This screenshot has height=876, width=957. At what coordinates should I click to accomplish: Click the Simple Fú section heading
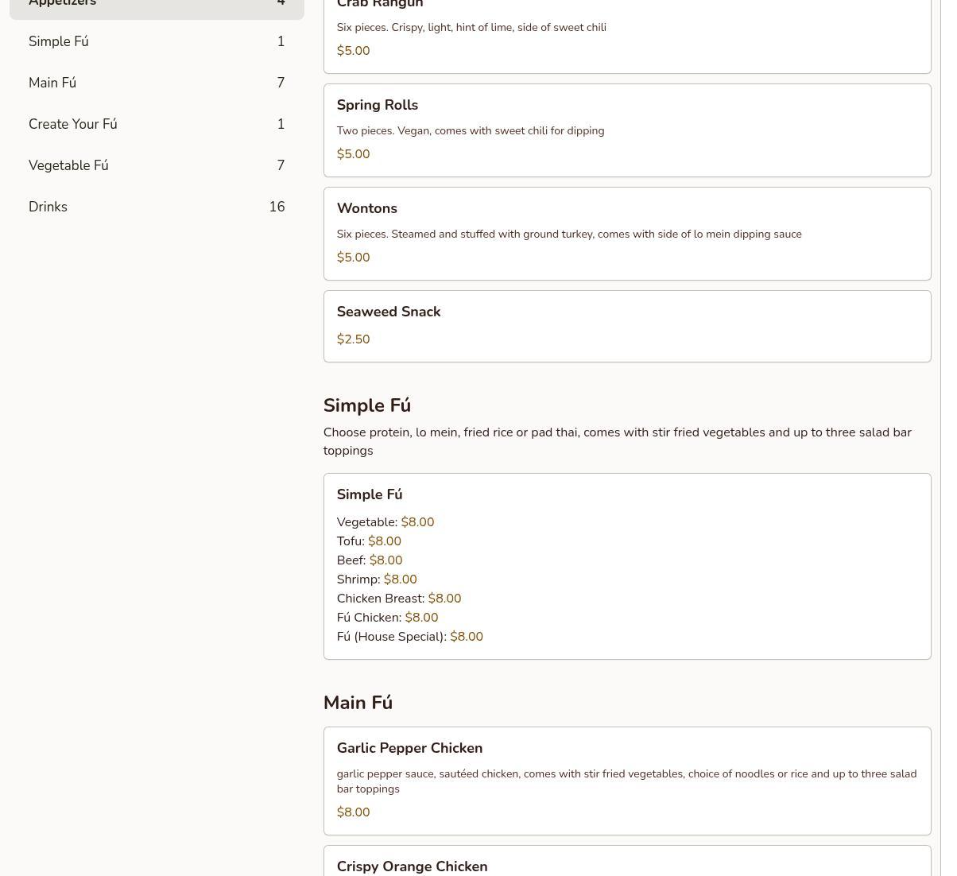tap(366, 405)
